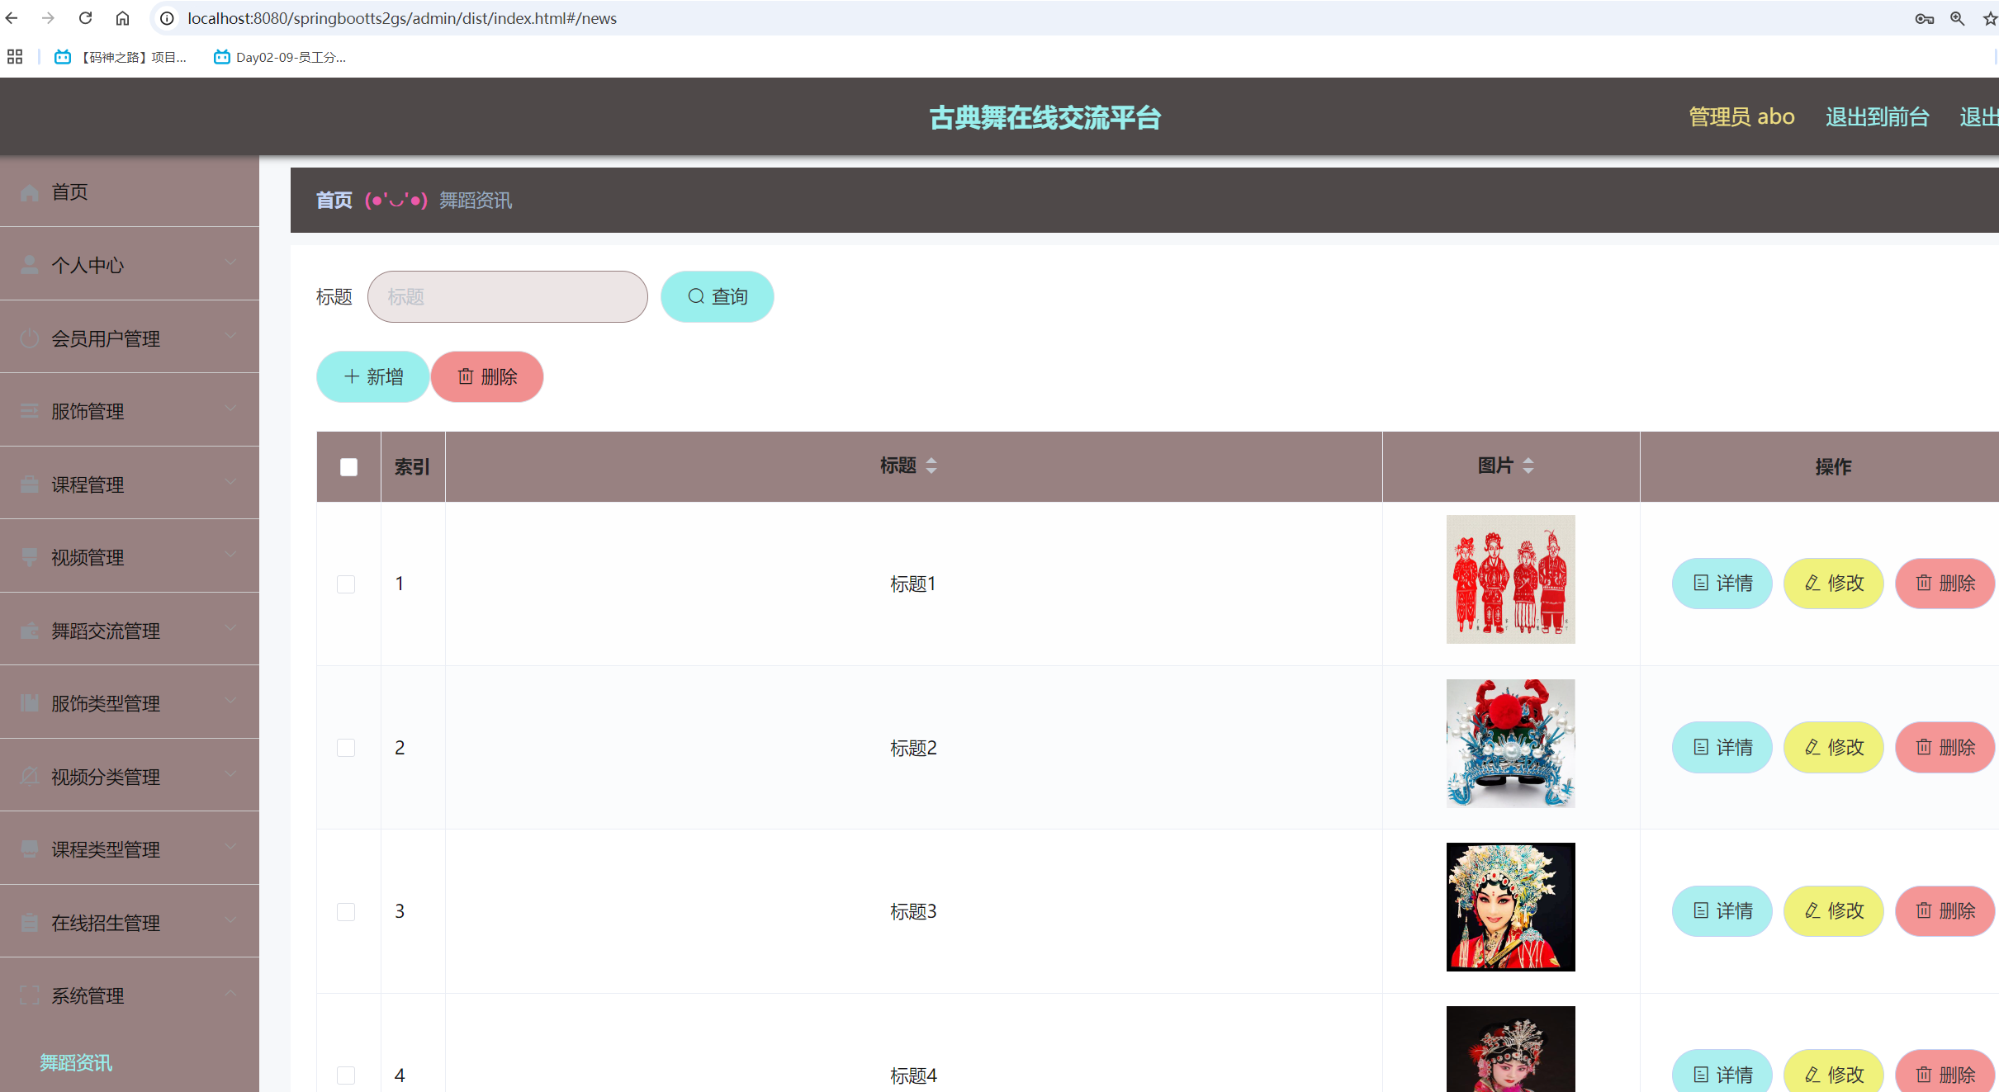The image size is (1999, 1092).
Task: Click the zoom magnifier icon in address bar
Action: [x=1958, y=18]
